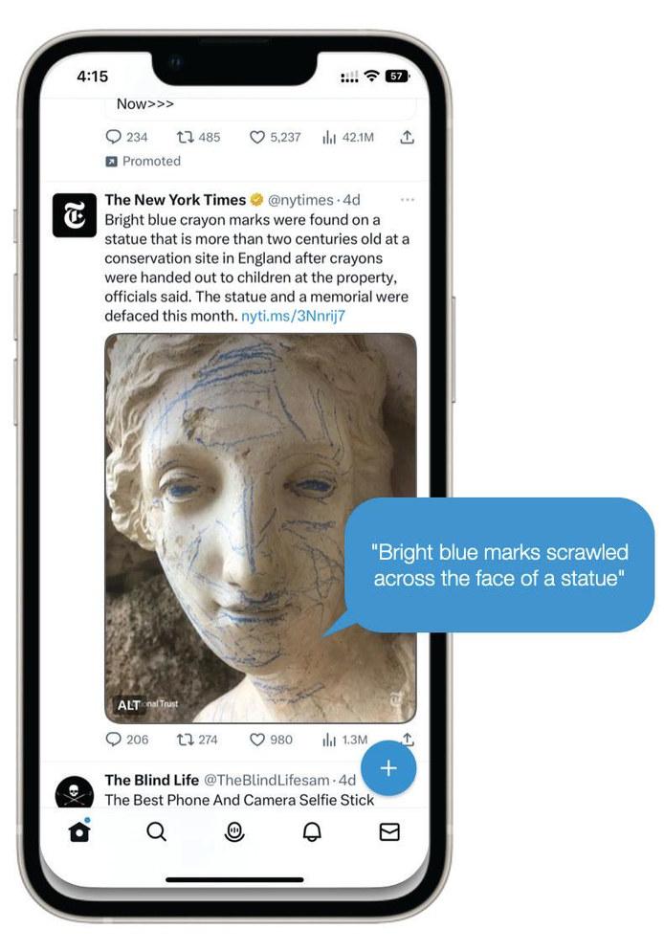Like the New York Times tweet with 980
The image size is (664, 951).
coord(271,740)
